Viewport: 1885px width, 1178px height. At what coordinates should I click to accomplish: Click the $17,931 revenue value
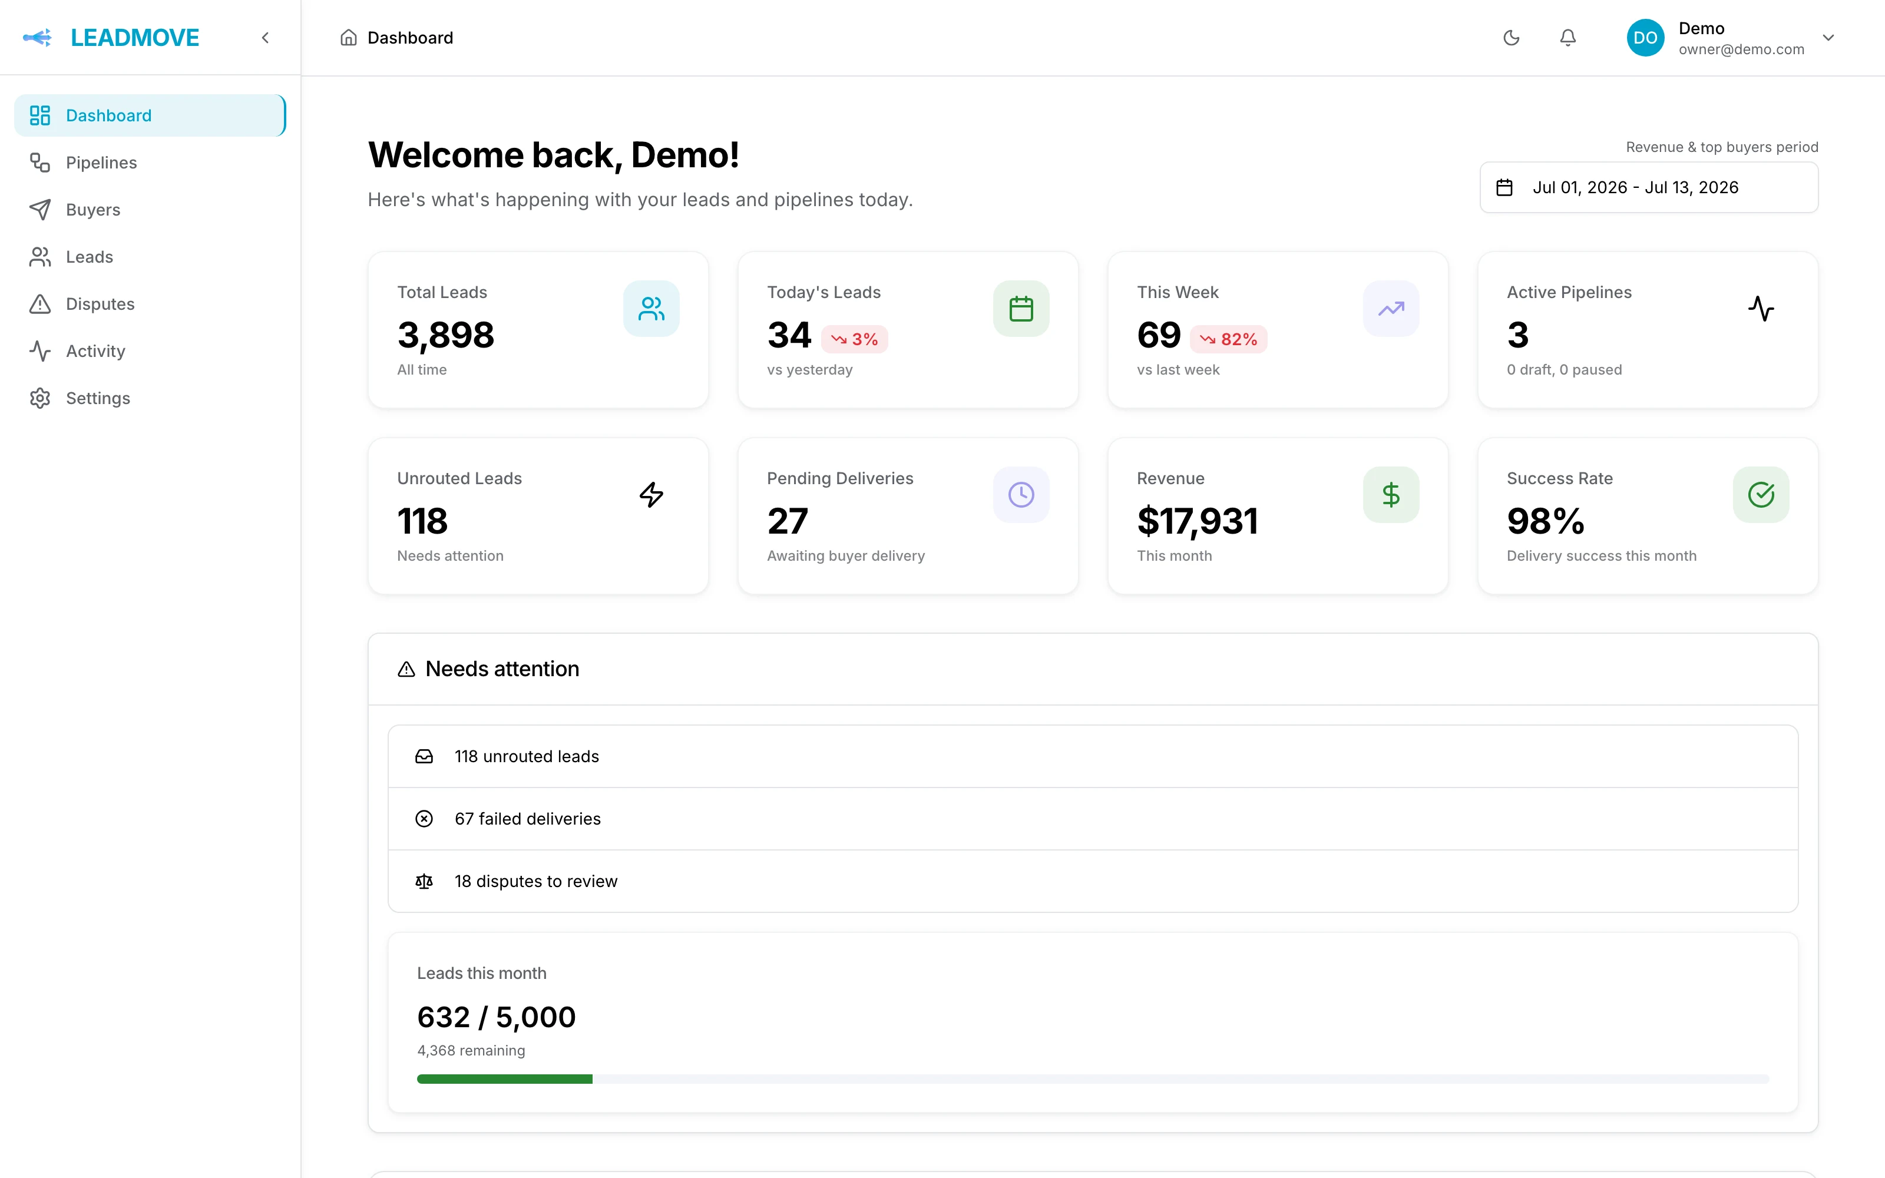(1197, 521)
